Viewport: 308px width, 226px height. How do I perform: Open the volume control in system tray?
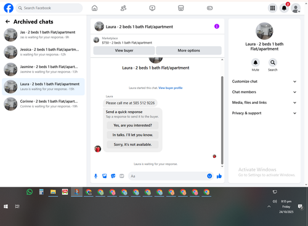(275, 201)
